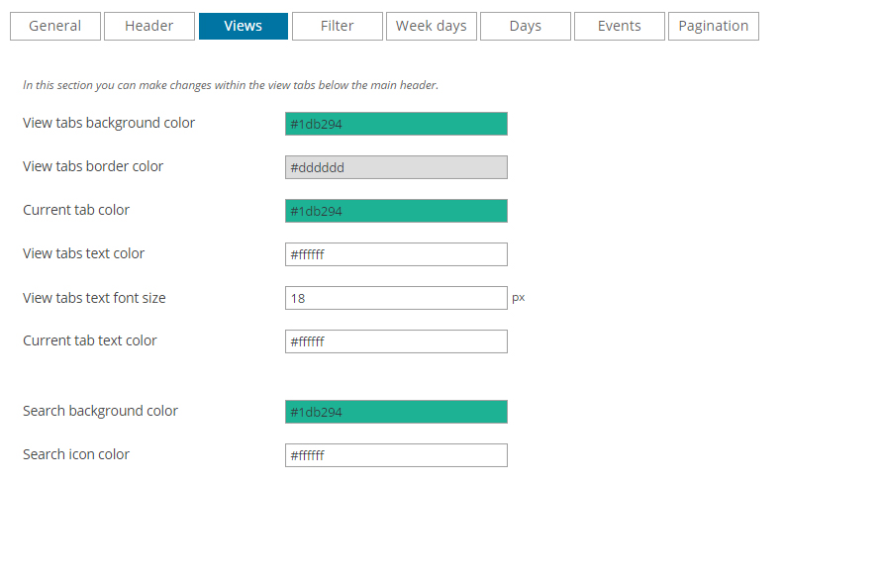Click the View tabs background color field
881x580 pixels.
tap(396, 124)
